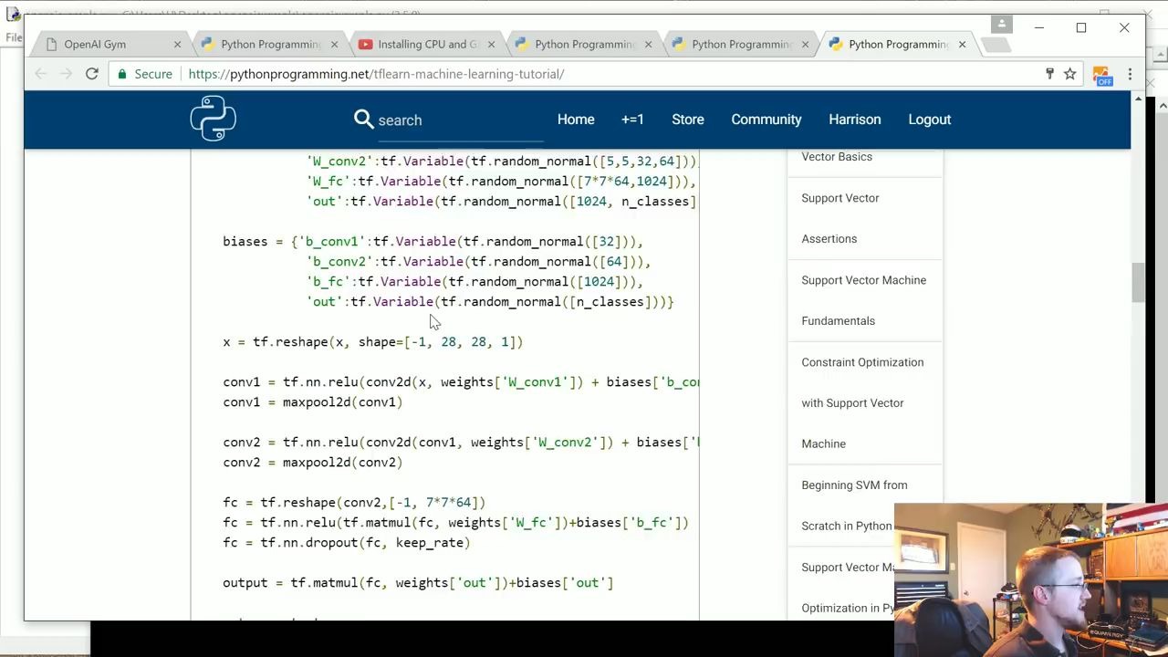Click the orange OFF extension icon

point(1101,76)
